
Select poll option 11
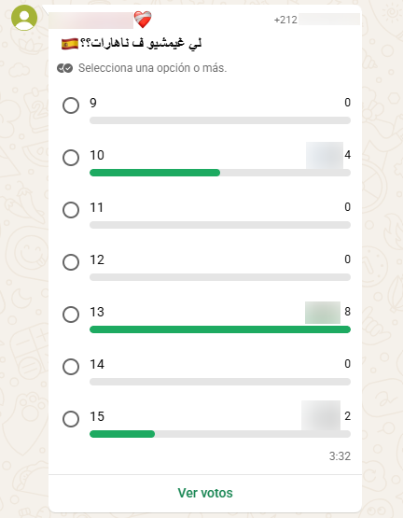coord(71,210)
